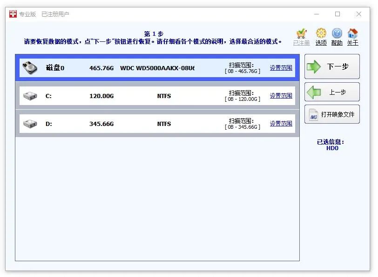
Task: Click 已注册用户 in title bar
Action: 55,14
